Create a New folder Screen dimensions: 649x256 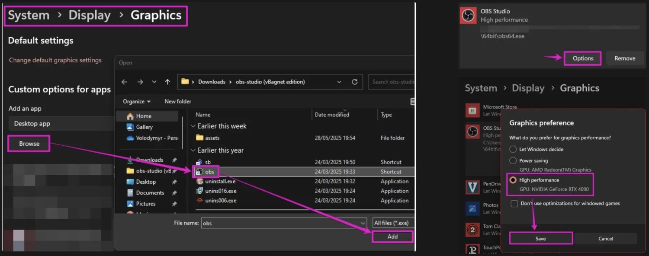pyautogui.click(x=178, y=101)
